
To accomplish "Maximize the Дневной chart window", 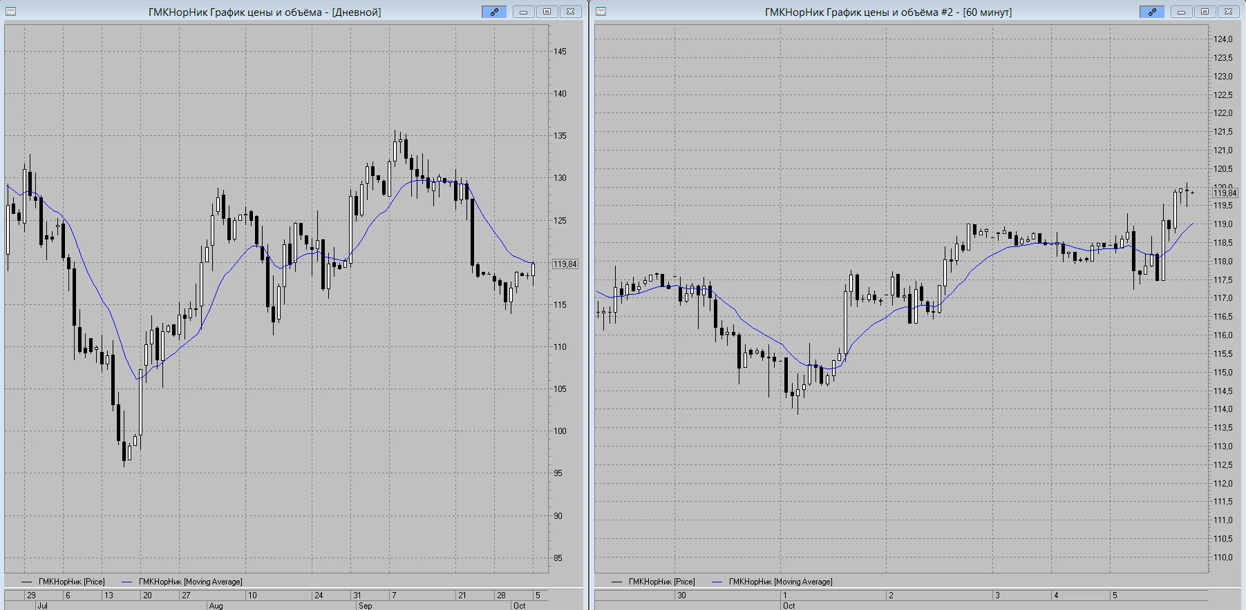I will 547,12.
